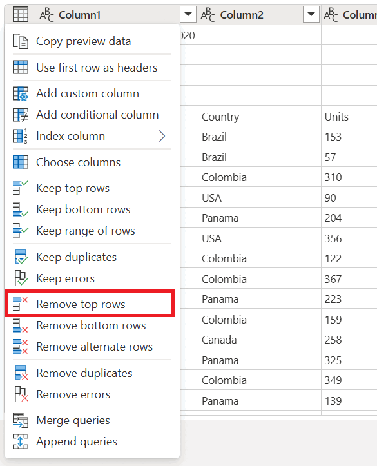Click the Keep top rows icon
This screenshot has height=466, width=377.
pyautogui.click(x=21, y=188)
